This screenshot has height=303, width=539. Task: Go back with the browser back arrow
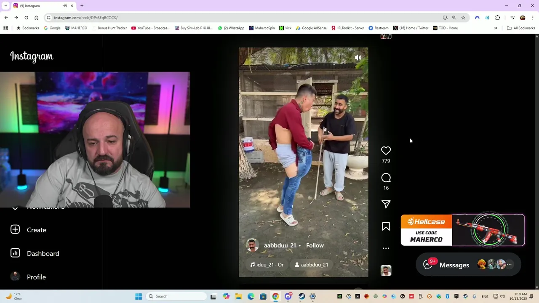point(6,18)
